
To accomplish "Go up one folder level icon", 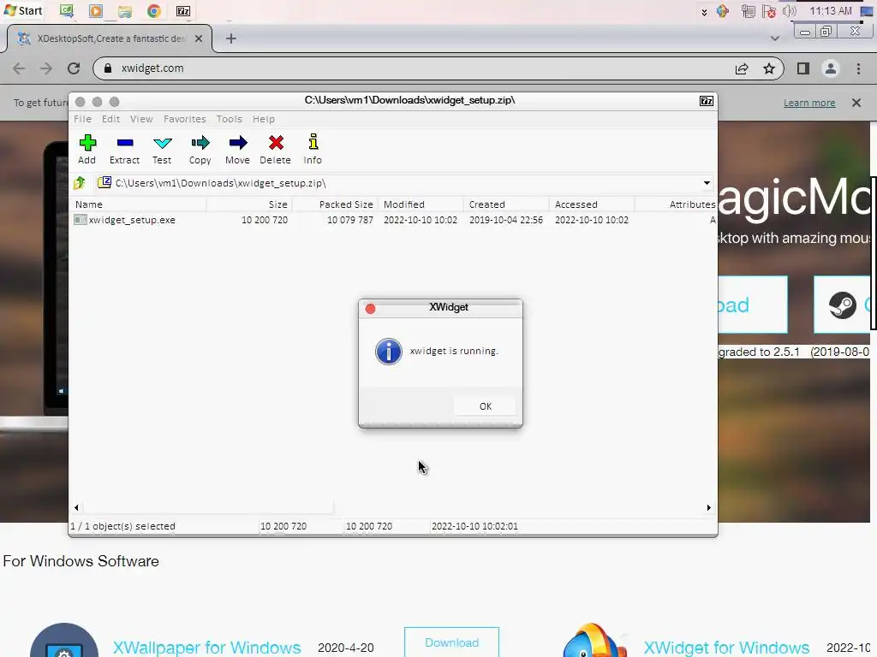I will [80, 183].
